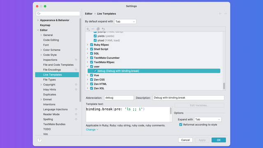This screenshot has width=263, height=148.
Task: Go to File and Code Templates
Action: pos(58,65)
